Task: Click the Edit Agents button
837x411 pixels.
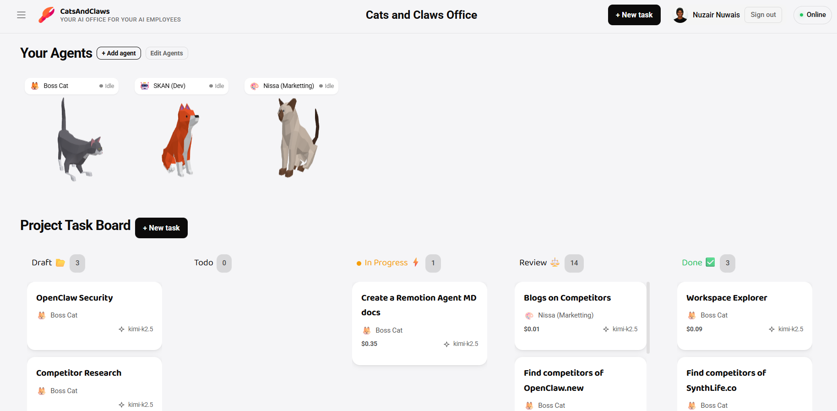Action: coord(167,53)
